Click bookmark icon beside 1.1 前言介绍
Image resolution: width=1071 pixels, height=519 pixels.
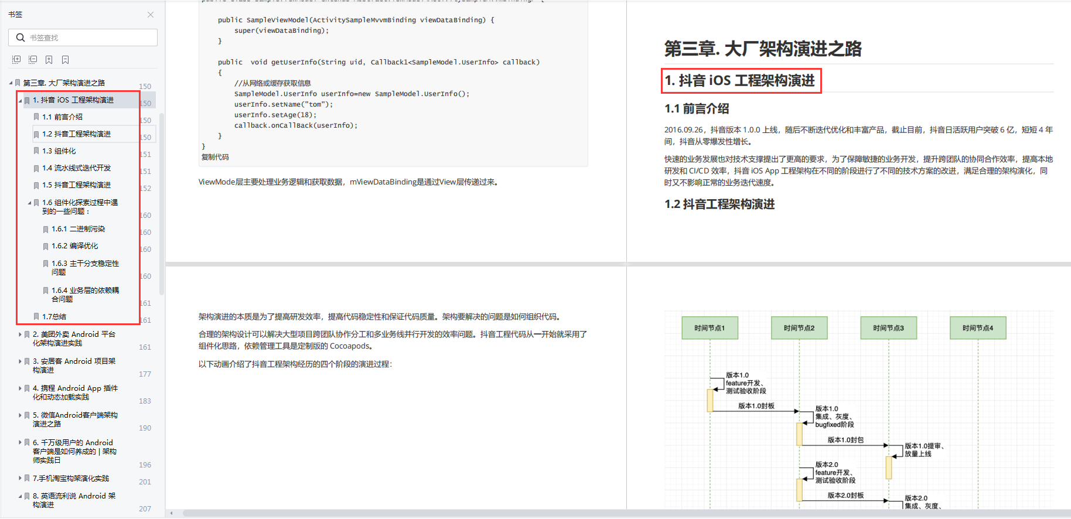tap(36, 117)
